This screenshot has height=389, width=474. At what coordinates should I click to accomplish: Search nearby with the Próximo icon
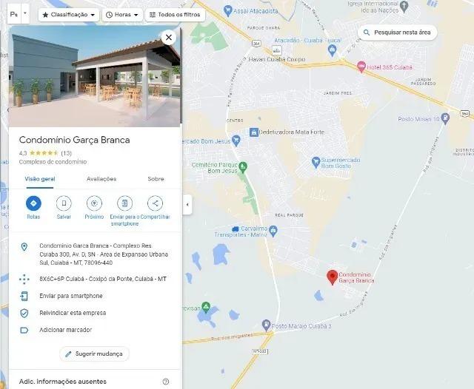(94, 203)
